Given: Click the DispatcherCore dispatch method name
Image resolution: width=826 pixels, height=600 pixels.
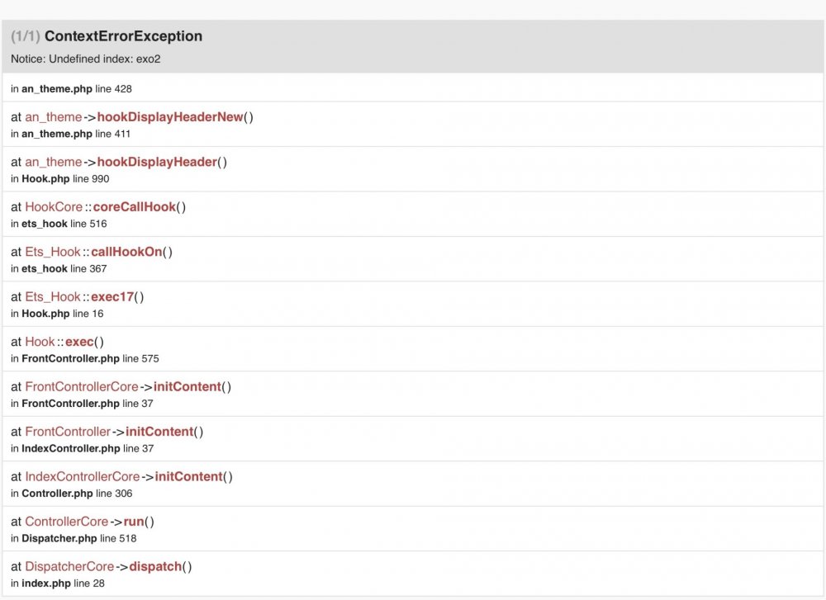Looking at the screenshot, I should click(155, 566).
